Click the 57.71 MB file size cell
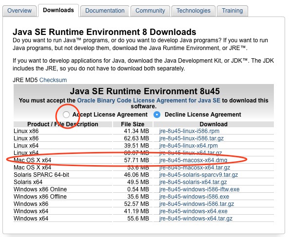289x237 pixels. pyautogui.click(x=136, y=160)
